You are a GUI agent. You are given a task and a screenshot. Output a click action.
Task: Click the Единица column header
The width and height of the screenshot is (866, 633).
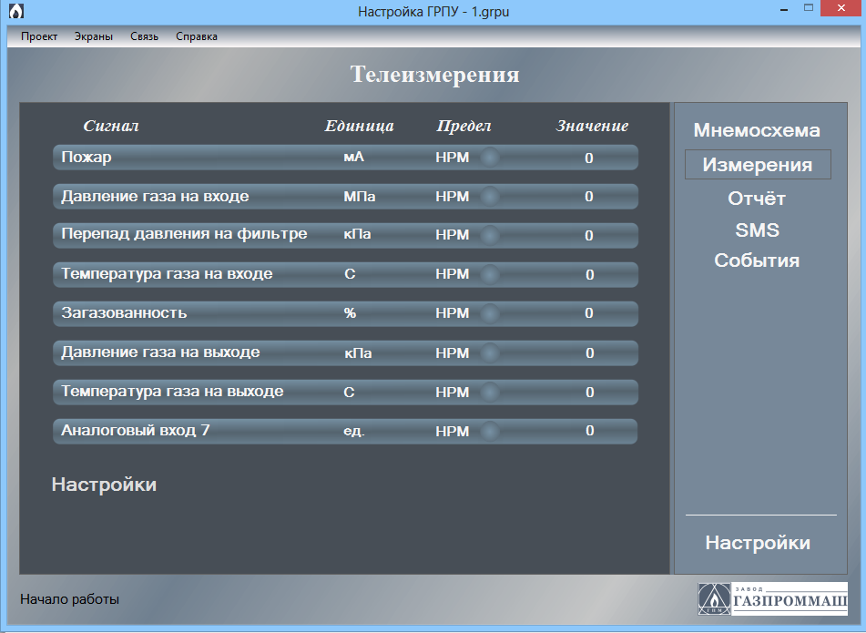click(x=359, y=126)
